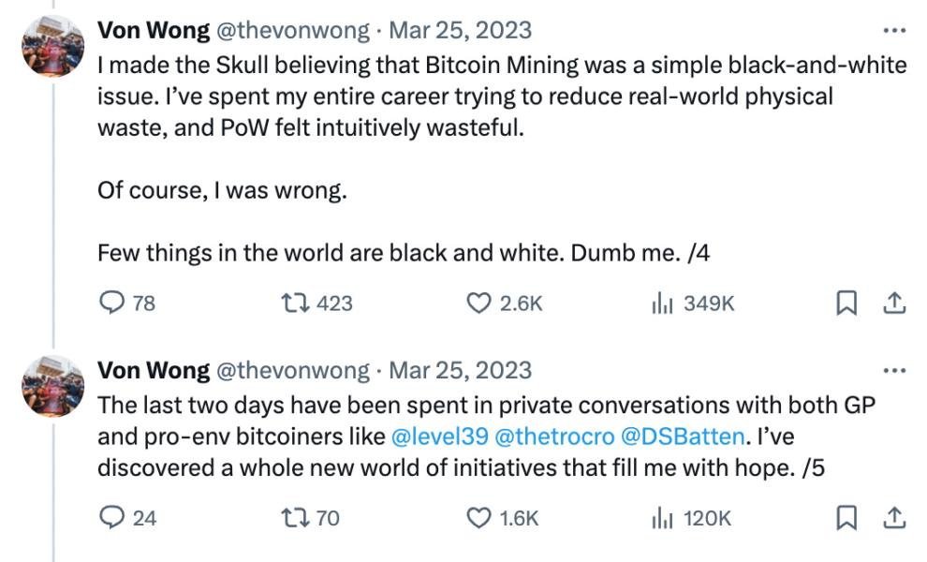The height and width of the screenshot is (562, 927).
Task: Bookmark the tweet ending in /5
Action: tap(846, 517)
